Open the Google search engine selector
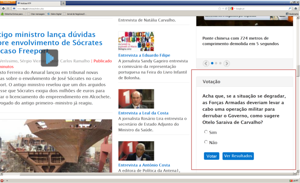Viewport: 300px width, 183px height. tap(232, 9)
